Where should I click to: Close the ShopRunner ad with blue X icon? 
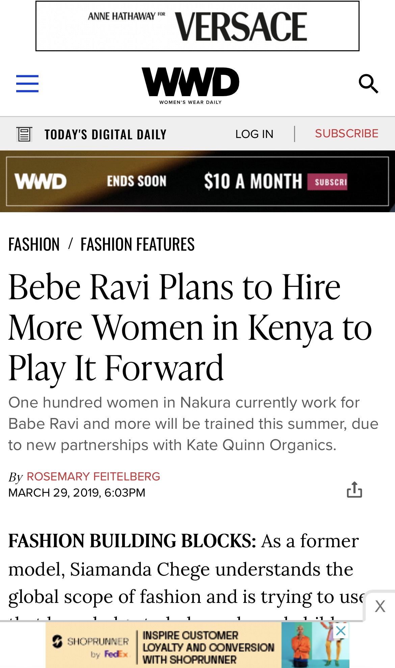pyautogui.click(x=341, y=630)
